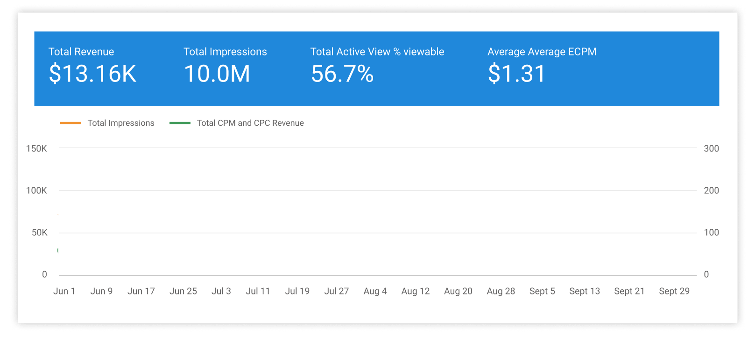Click the 150K left axis label
The width and height of the screenshot is (755, 341).
[36, 149]
